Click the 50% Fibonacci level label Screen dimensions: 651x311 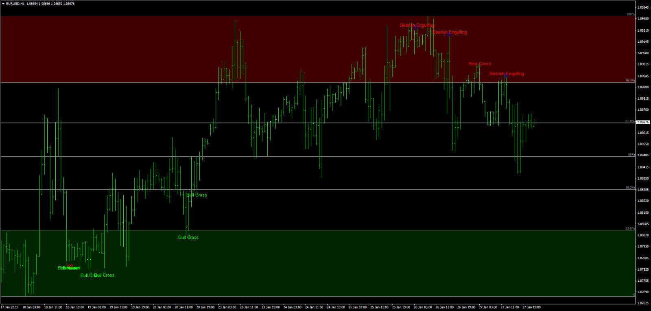pyautogui.click(x=631, y=155)
